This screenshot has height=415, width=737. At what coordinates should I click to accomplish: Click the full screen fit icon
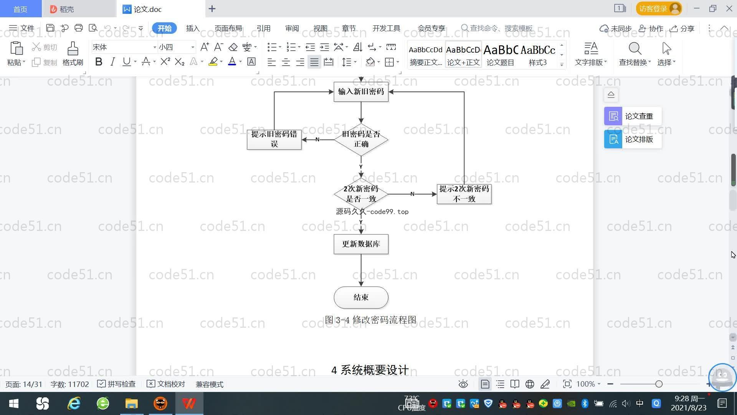tap(567, 384)
